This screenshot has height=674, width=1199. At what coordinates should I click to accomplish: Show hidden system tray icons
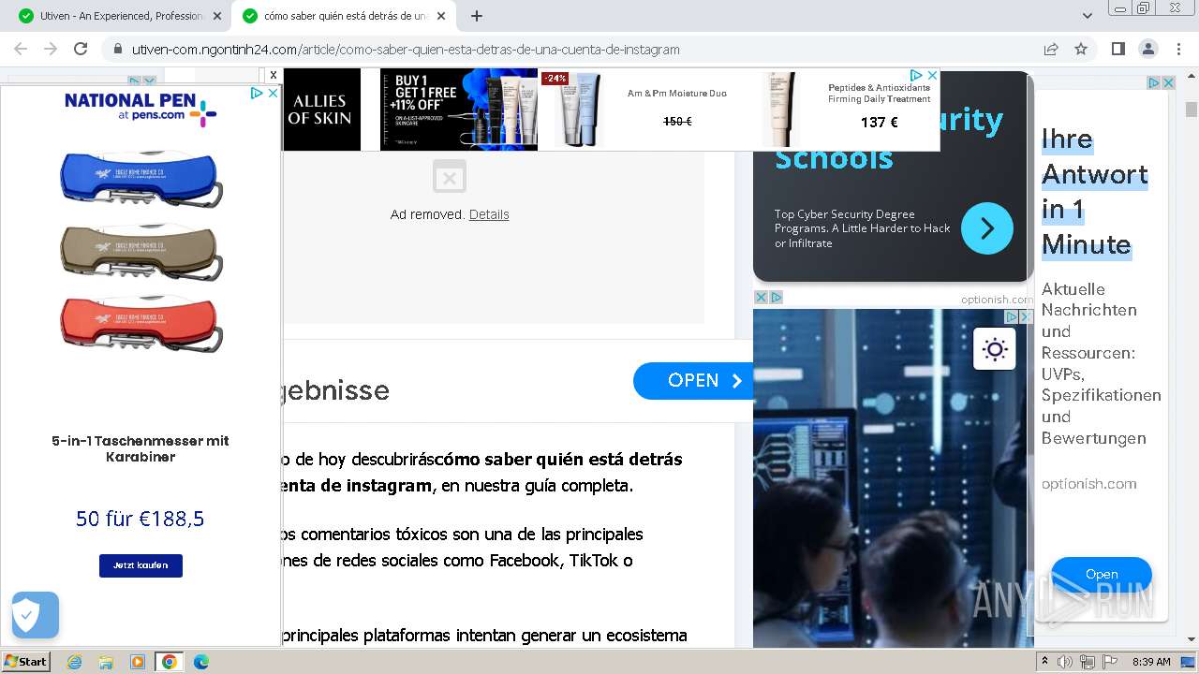point(1045,662)
